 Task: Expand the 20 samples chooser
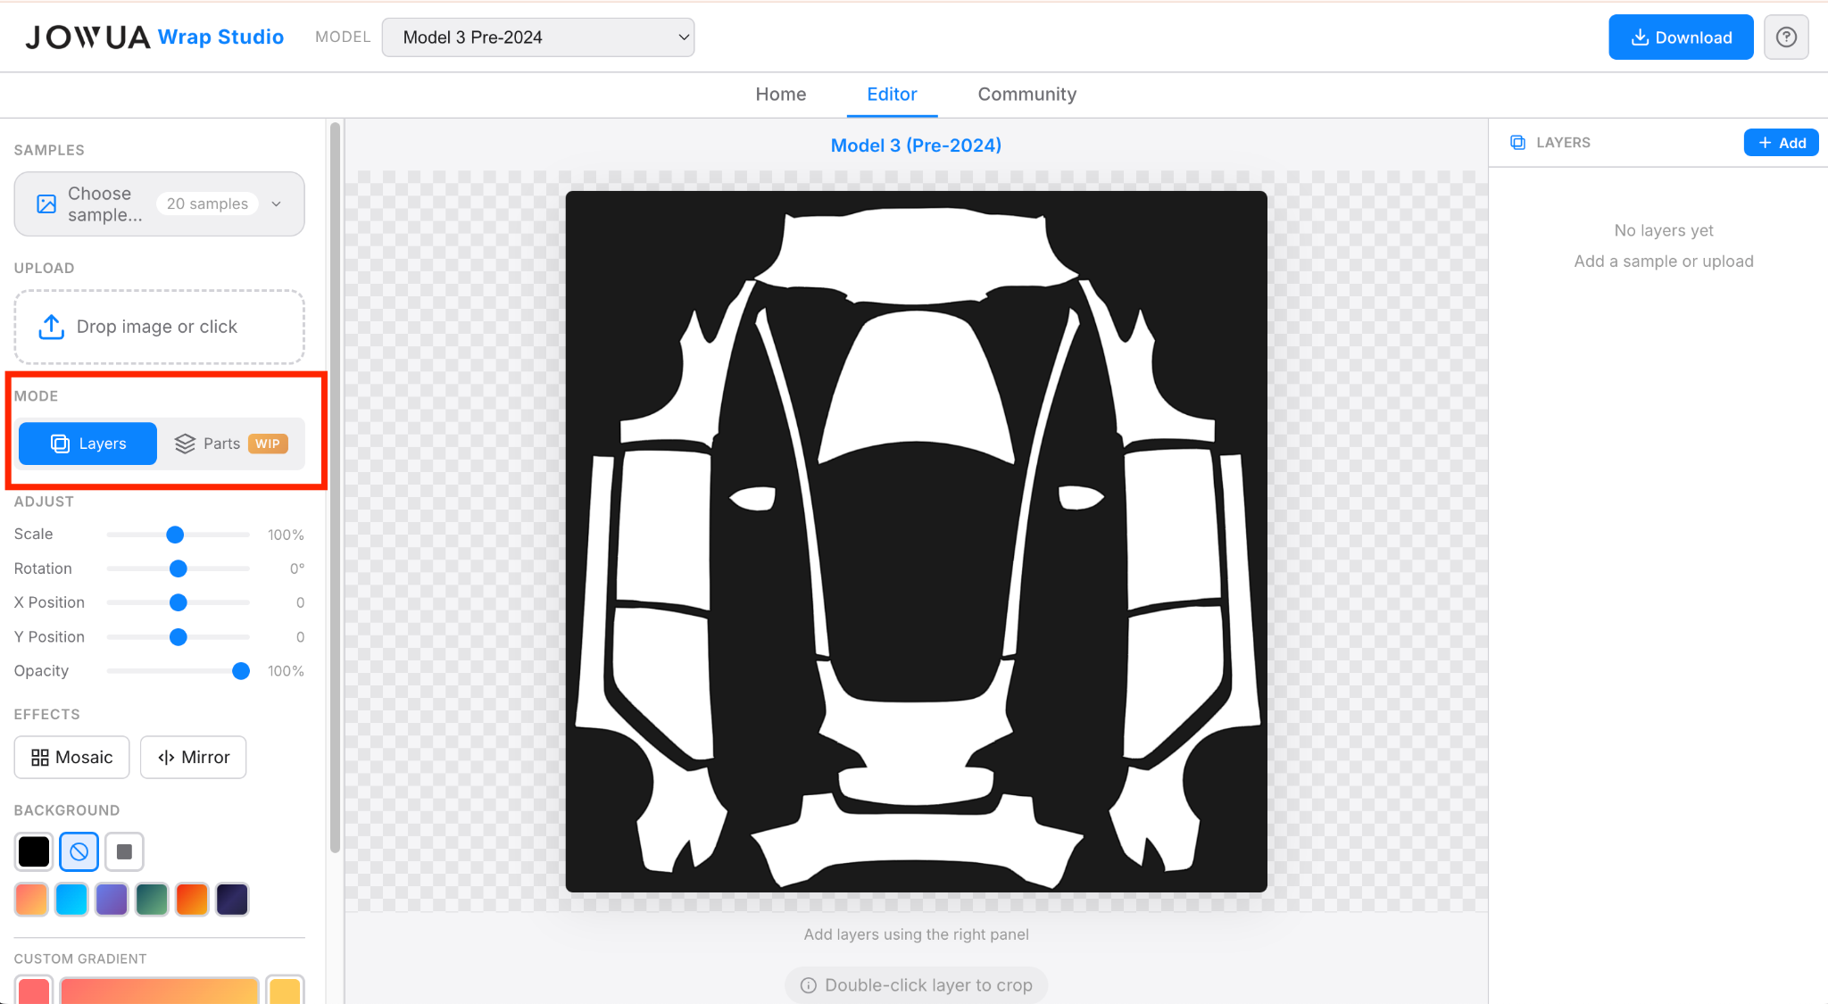pyautogui.click(x=207, y=203)
